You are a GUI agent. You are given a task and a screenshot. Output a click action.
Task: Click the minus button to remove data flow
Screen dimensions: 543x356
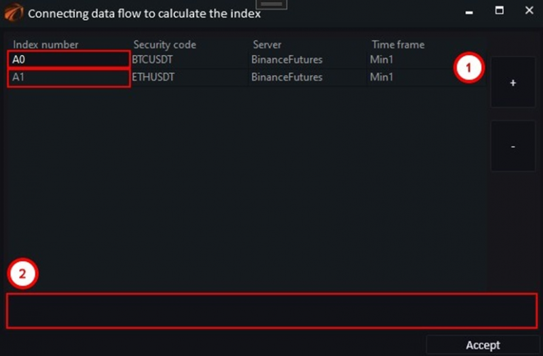click(513, 146)
